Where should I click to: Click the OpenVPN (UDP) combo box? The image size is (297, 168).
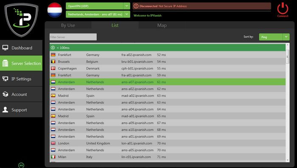click(x=98, y=6)
